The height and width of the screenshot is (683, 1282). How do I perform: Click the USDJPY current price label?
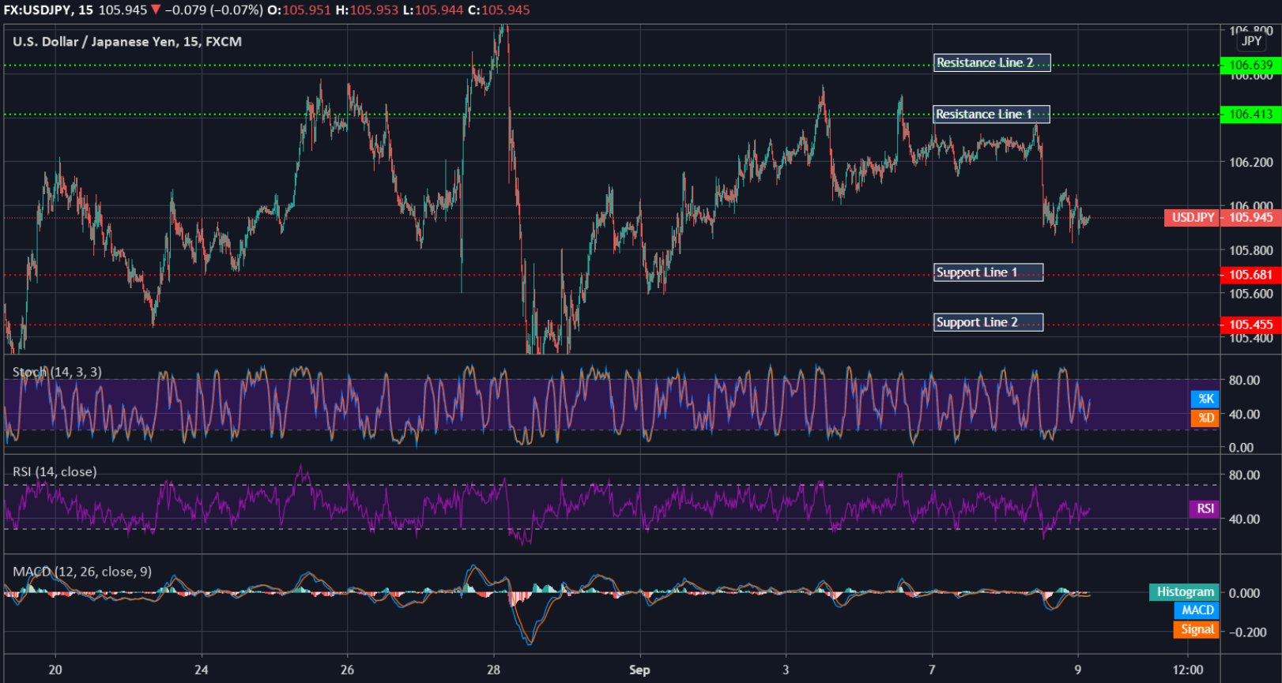[x=1192, y=217]
